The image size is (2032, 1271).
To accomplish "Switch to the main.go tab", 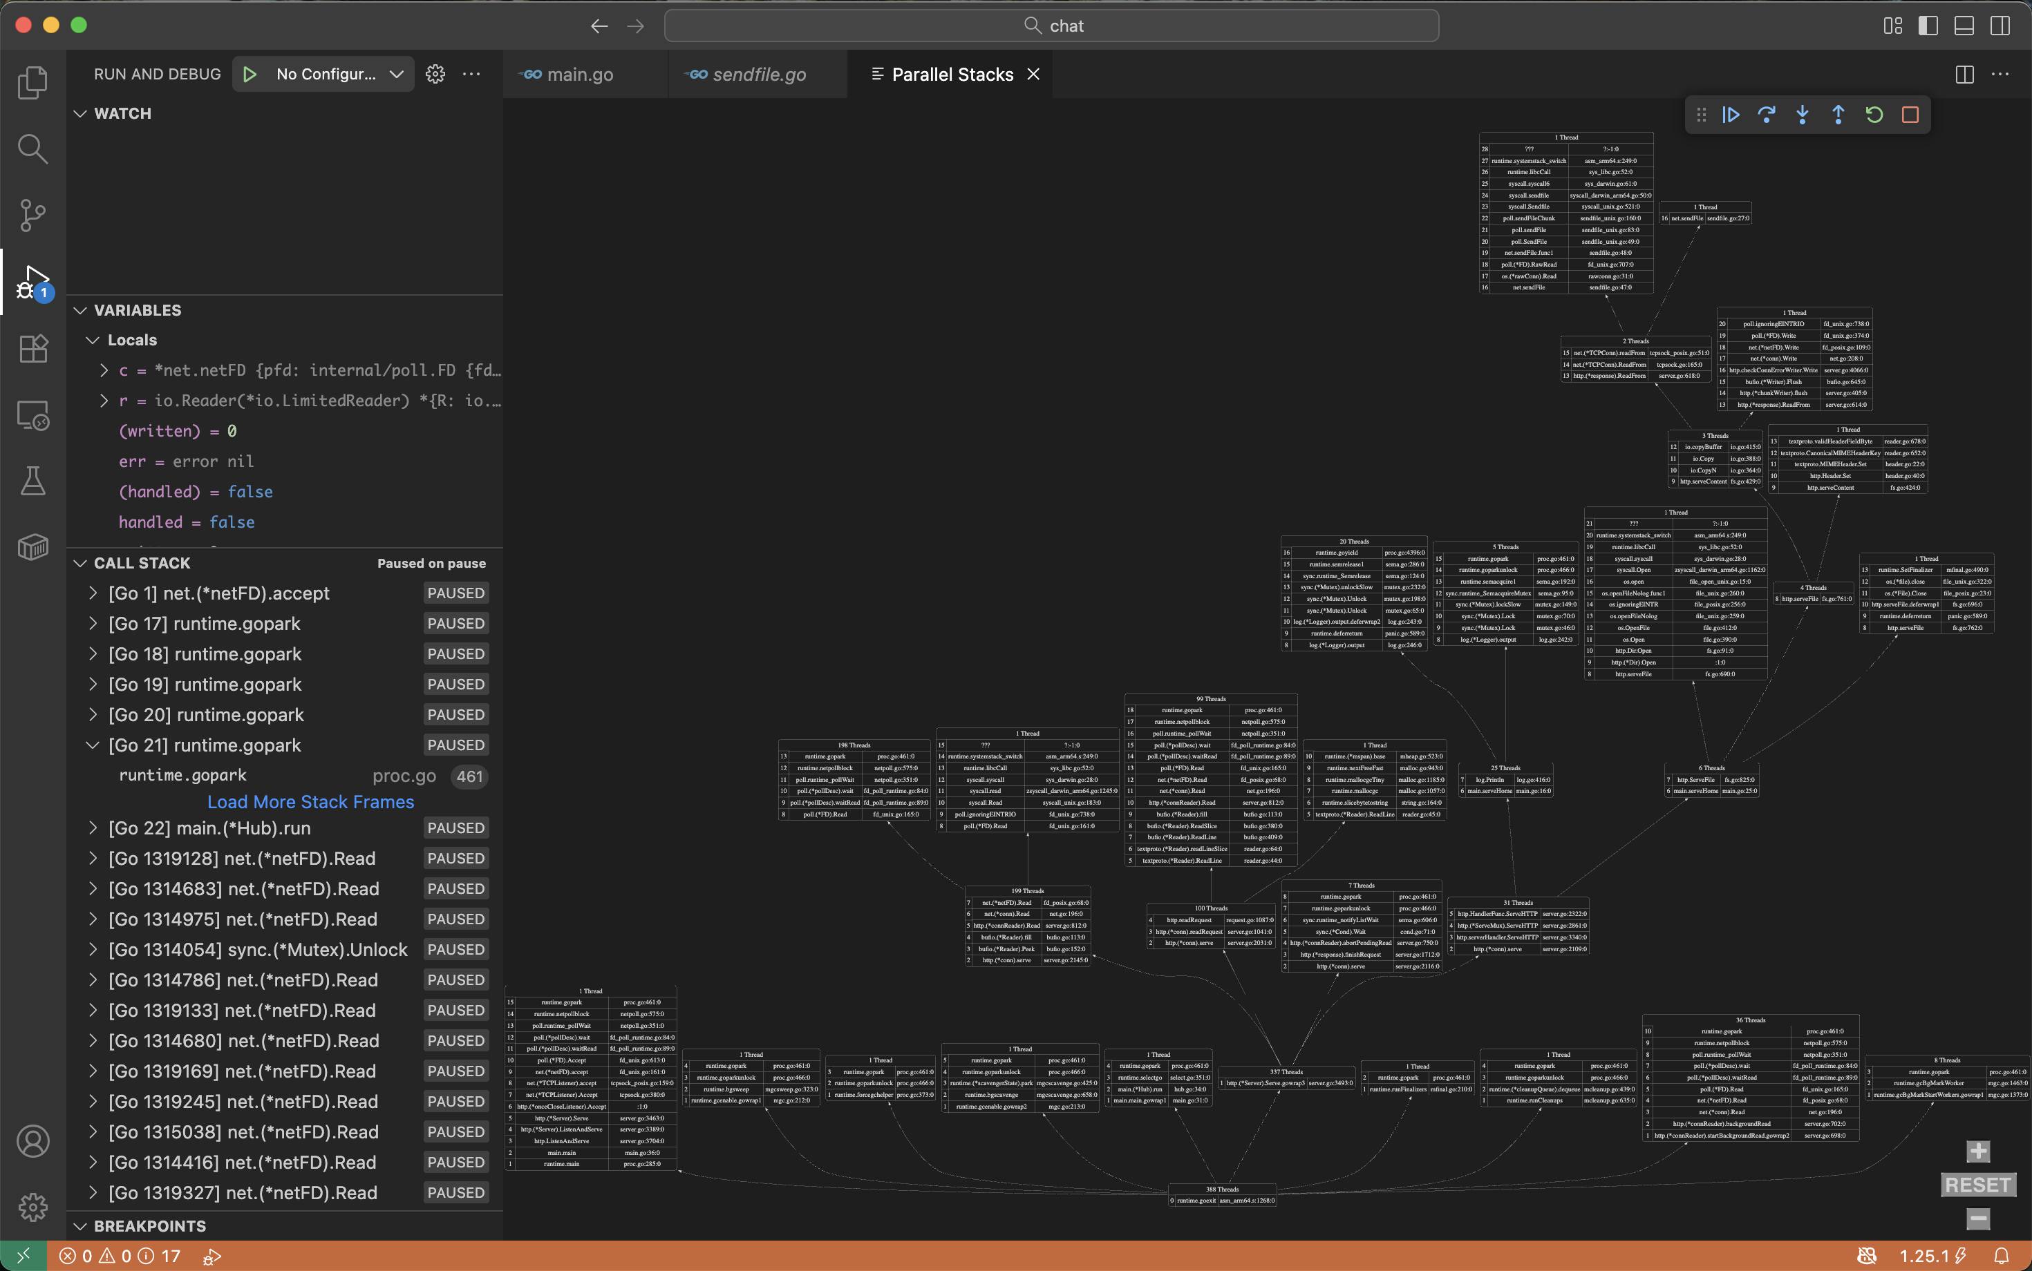I will click(579, 74).
